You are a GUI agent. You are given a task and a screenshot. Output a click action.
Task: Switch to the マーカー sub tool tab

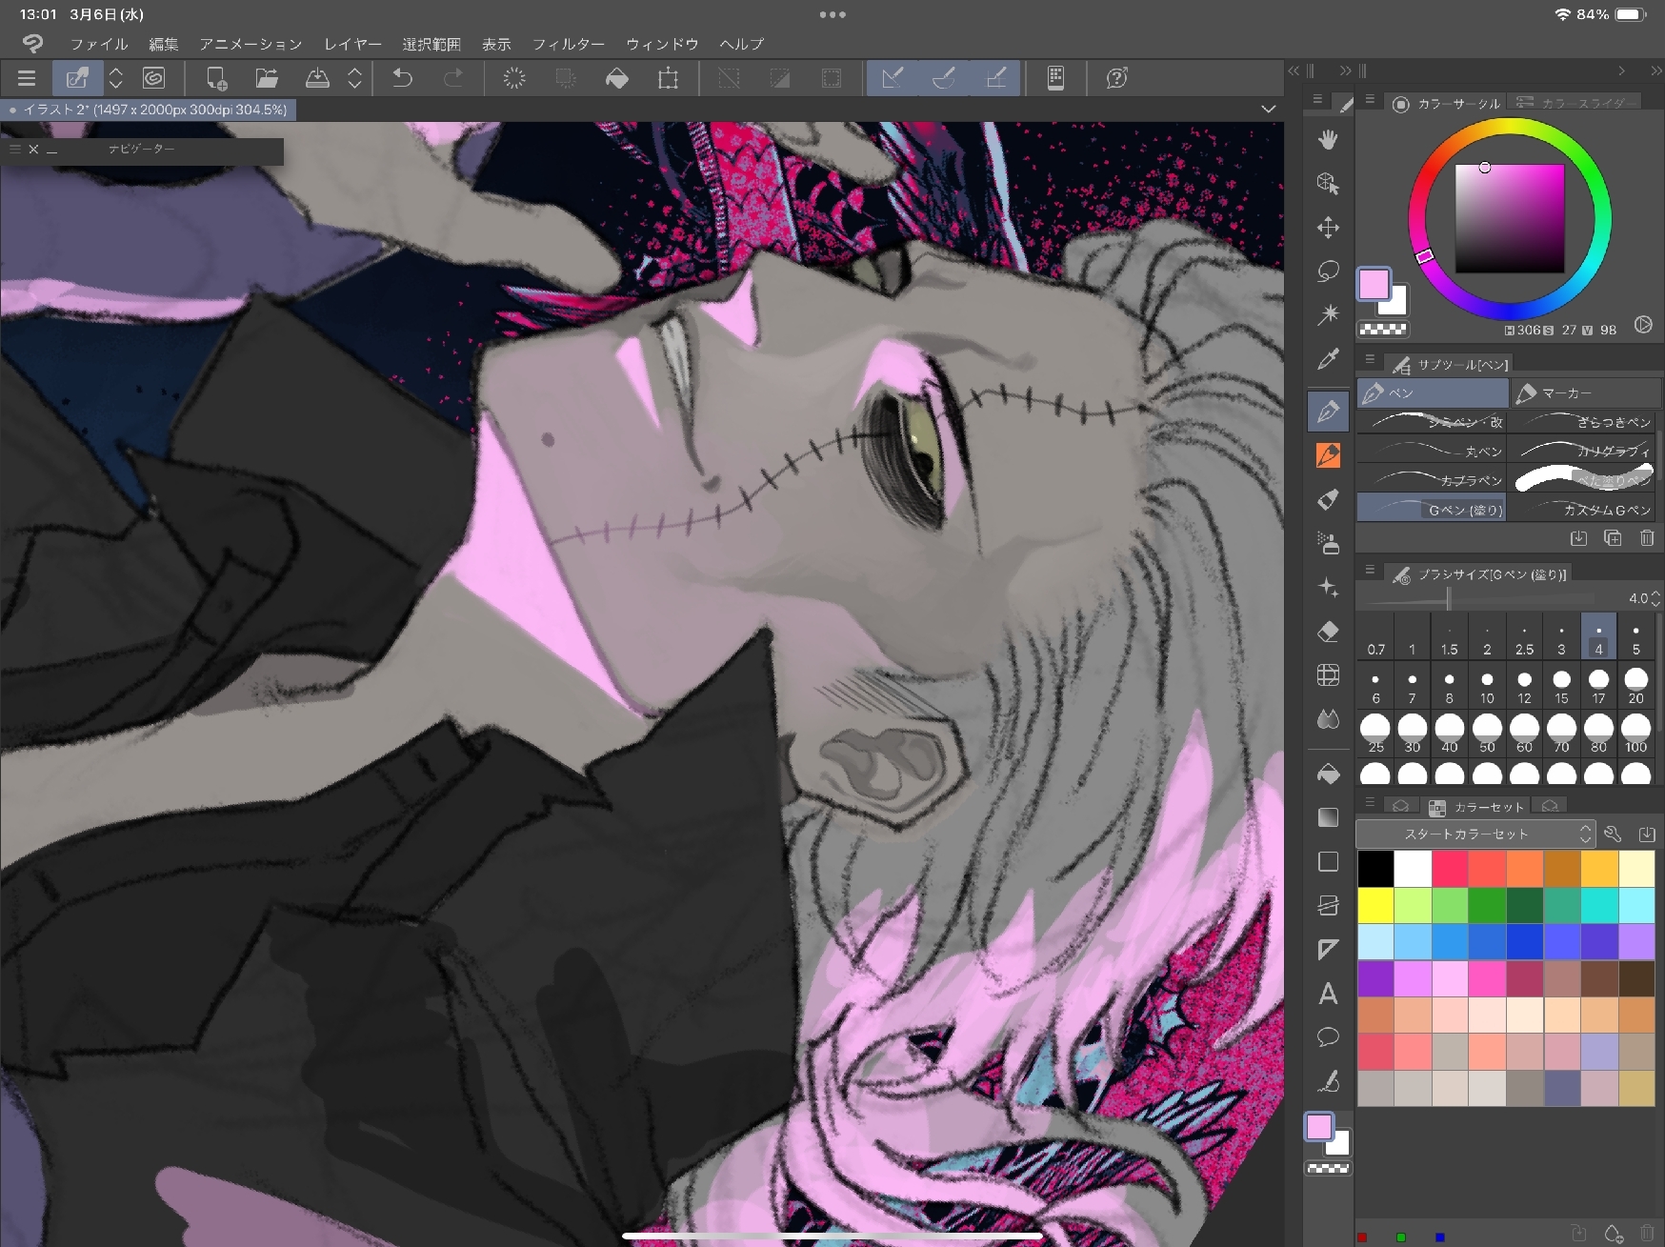click(1585, 392)
